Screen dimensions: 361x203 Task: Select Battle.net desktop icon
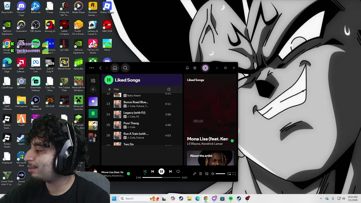(x=36, y=8)
